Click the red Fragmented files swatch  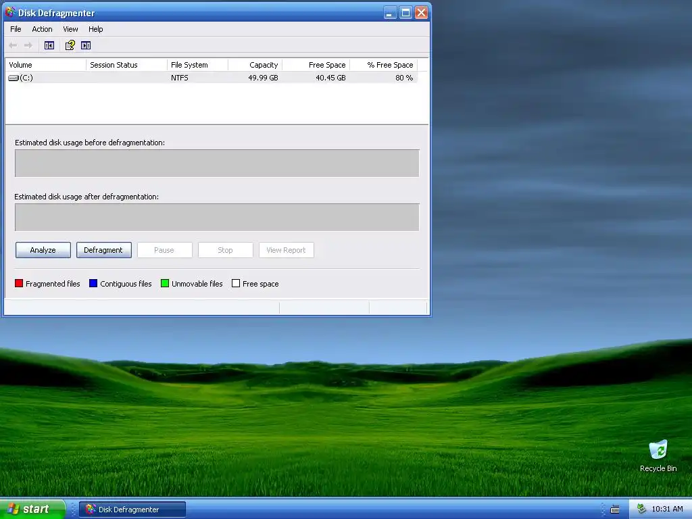(18, 283)
